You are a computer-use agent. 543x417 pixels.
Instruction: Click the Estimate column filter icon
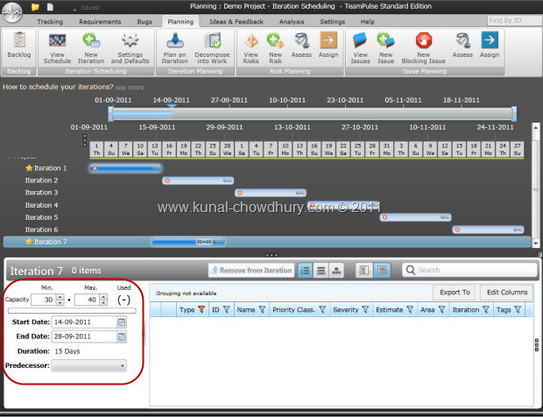coord(410,309)
